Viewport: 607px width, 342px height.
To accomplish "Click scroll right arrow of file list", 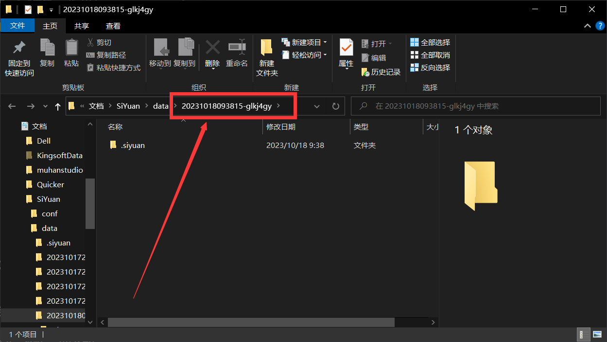I will tap(434, 323).
